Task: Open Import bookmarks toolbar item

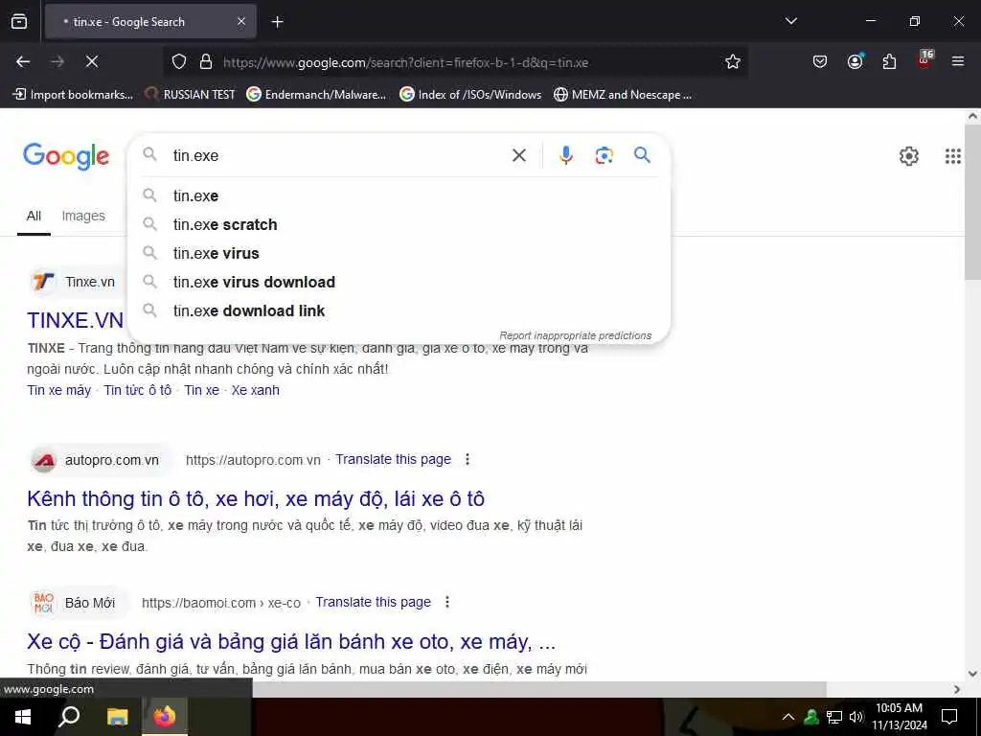Action: 73,95
